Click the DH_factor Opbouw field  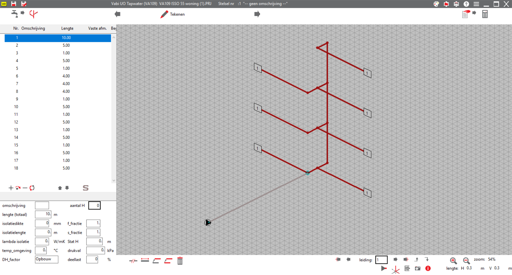(x=47, y=259)
